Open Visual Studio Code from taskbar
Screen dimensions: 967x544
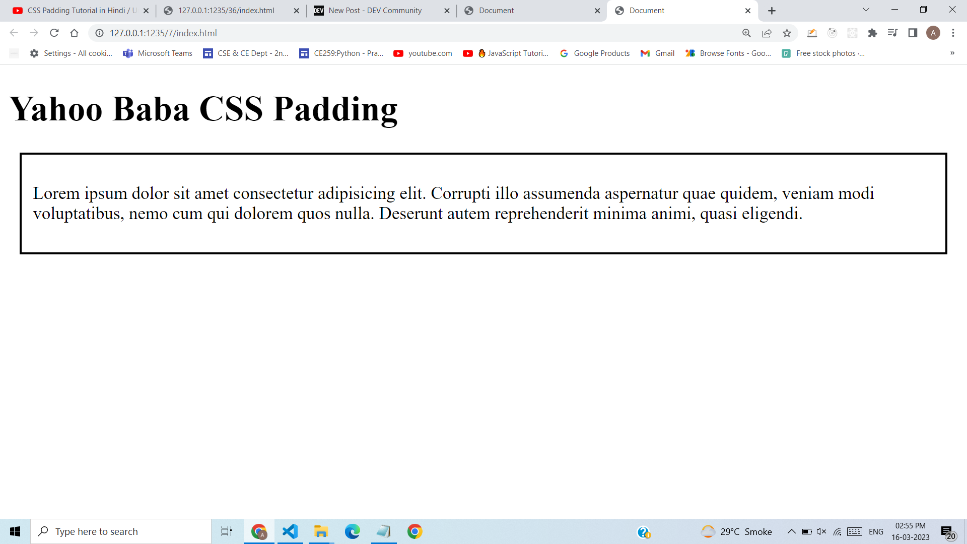click(x=290, y=531)
